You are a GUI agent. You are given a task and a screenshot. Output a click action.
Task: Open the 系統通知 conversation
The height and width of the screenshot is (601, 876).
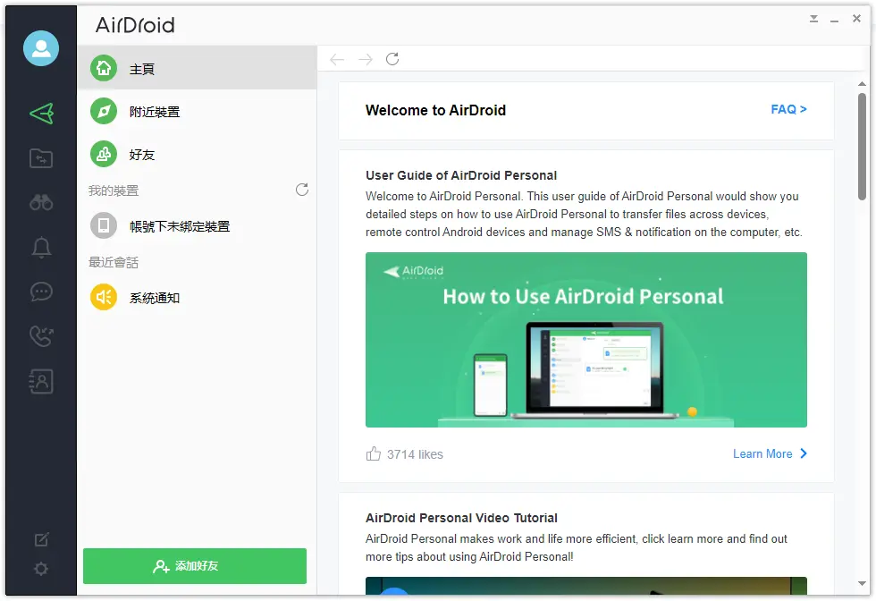[x=198, y=297]
